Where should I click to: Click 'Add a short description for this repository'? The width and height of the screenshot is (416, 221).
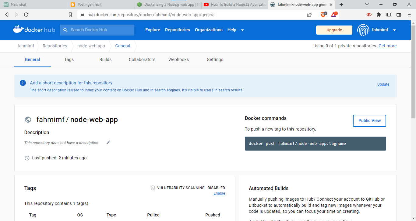point(71,83)
